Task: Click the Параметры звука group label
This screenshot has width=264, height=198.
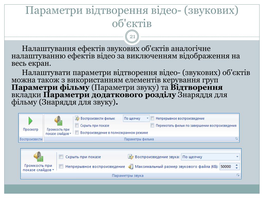Action: (128, 176)
